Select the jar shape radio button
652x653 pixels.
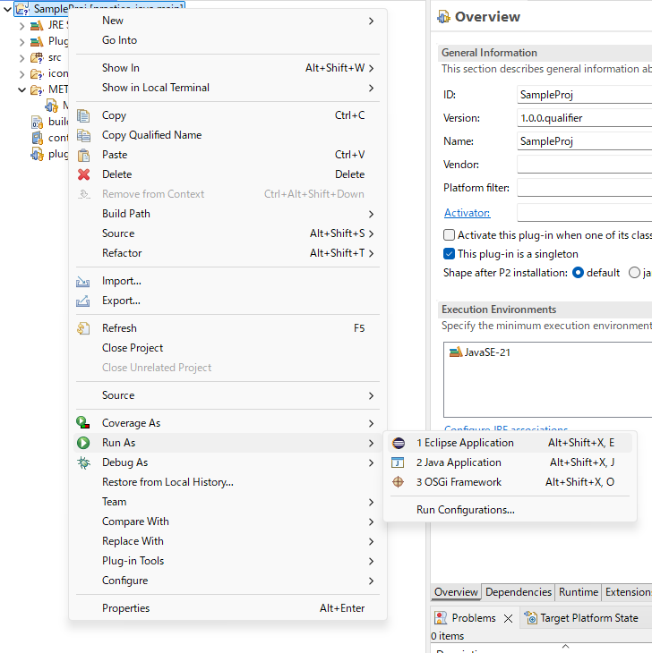634,273
